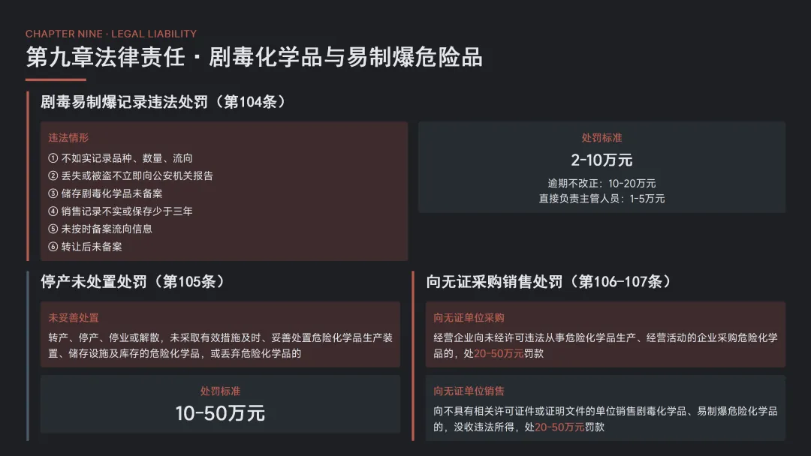
Task: Click the 向无证单位采购 card label
Action: click(469, 318)
